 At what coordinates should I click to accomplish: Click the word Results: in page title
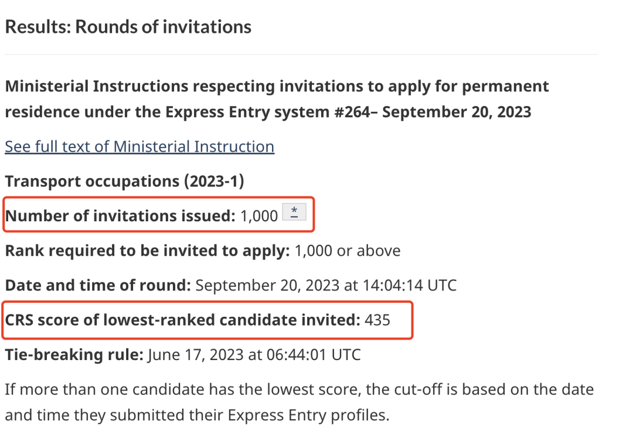click(38, 27)
